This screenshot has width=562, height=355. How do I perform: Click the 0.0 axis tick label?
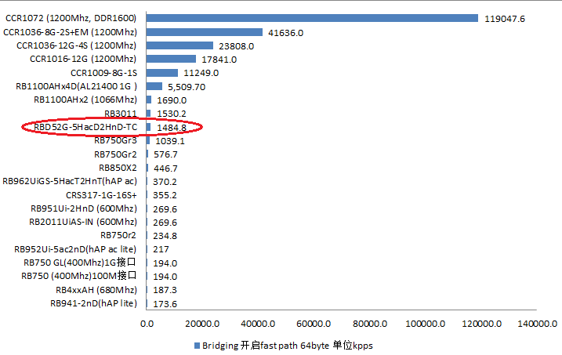[x=147, y=323]
